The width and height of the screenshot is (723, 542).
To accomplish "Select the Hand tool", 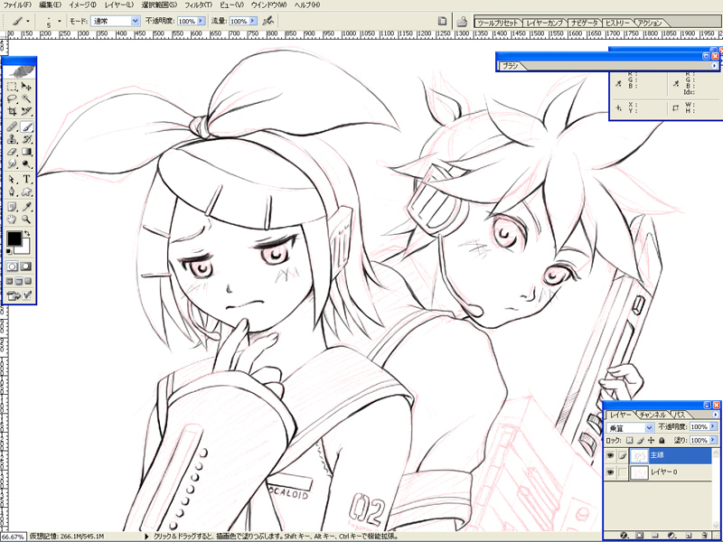I will (x=13, y=220).
